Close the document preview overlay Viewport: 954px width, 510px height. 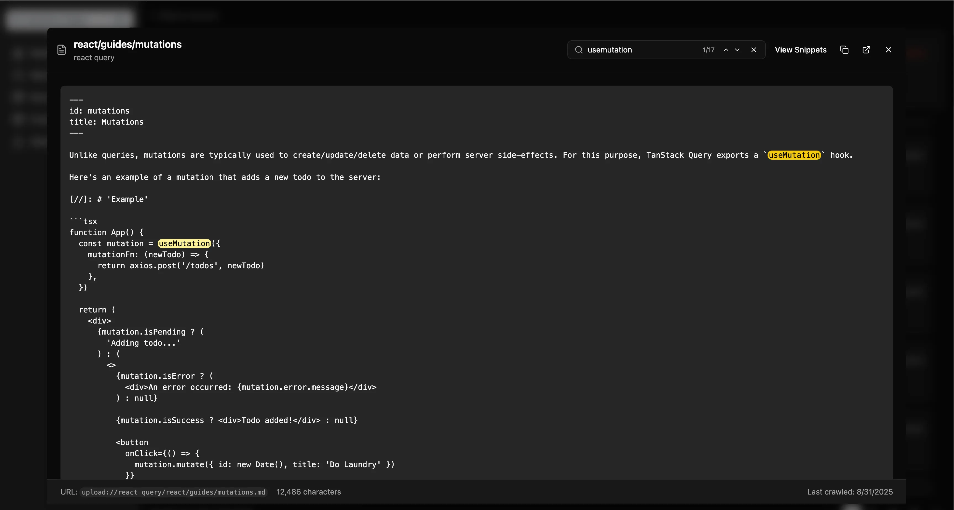889,50
